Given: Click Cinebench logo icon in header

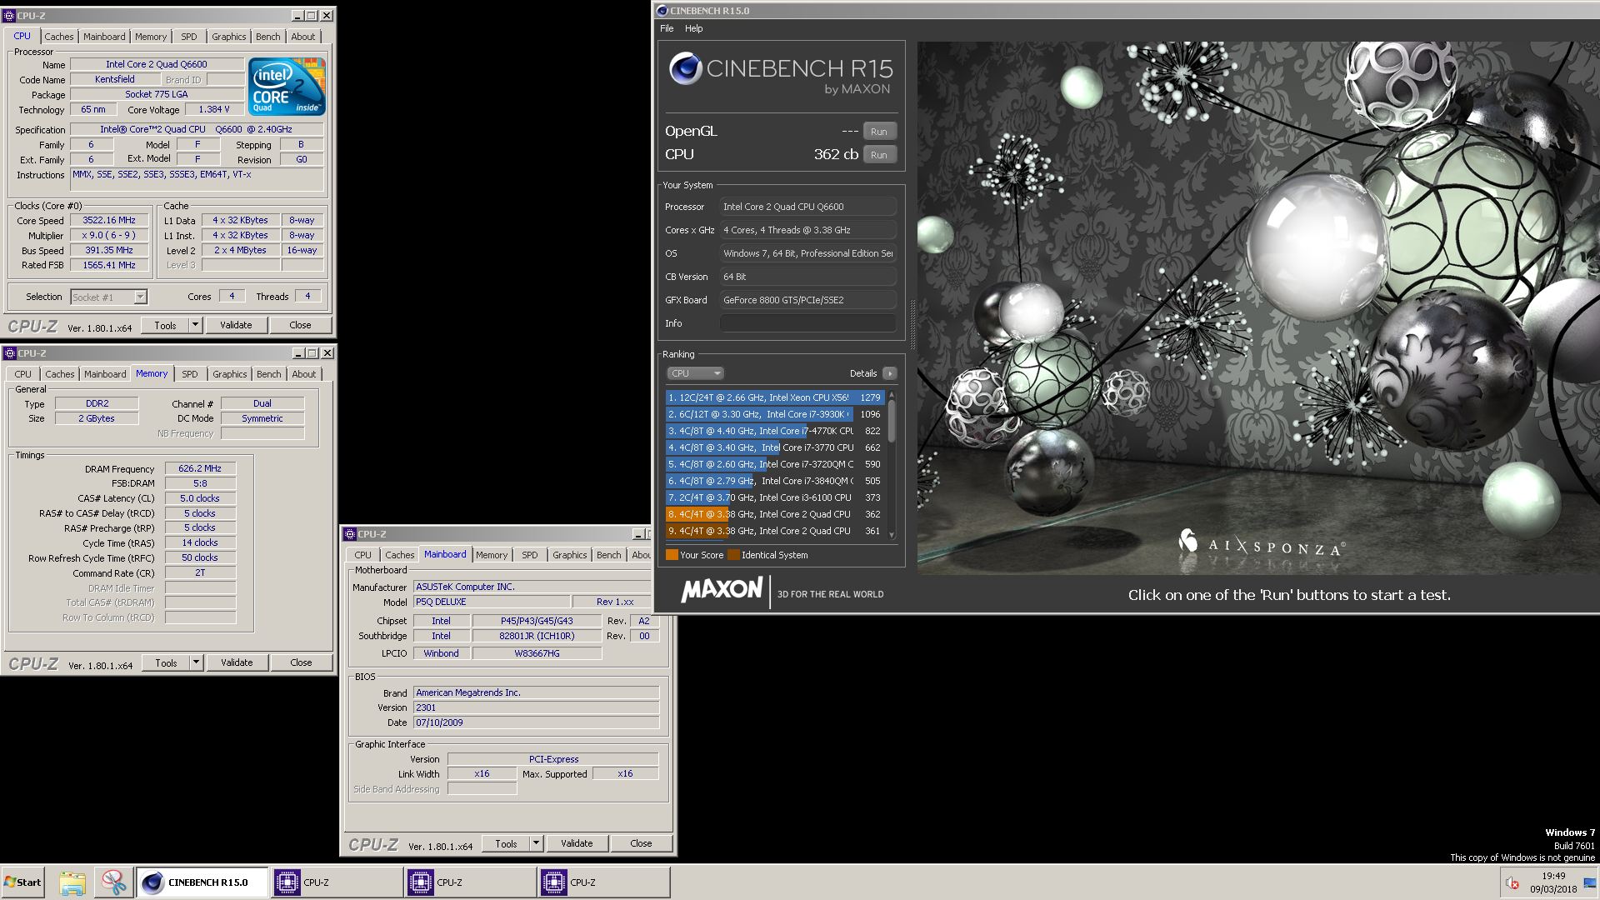Looking at the screenshot, I should 685,69.
